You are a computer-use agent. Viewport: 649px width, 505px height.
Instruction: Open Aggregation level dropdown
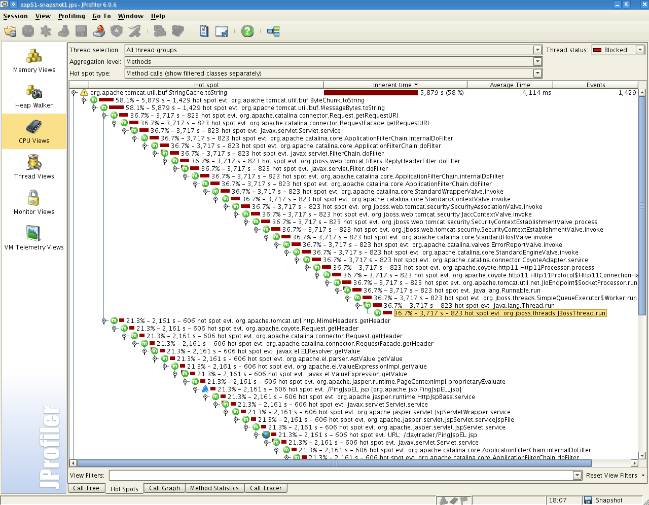click(x=537, y=62)
